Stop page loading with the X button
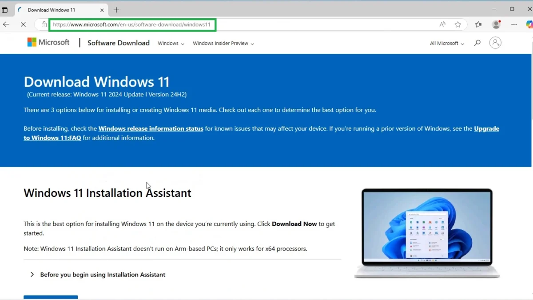Screen dimensions: 533x300 click(23, 24)
